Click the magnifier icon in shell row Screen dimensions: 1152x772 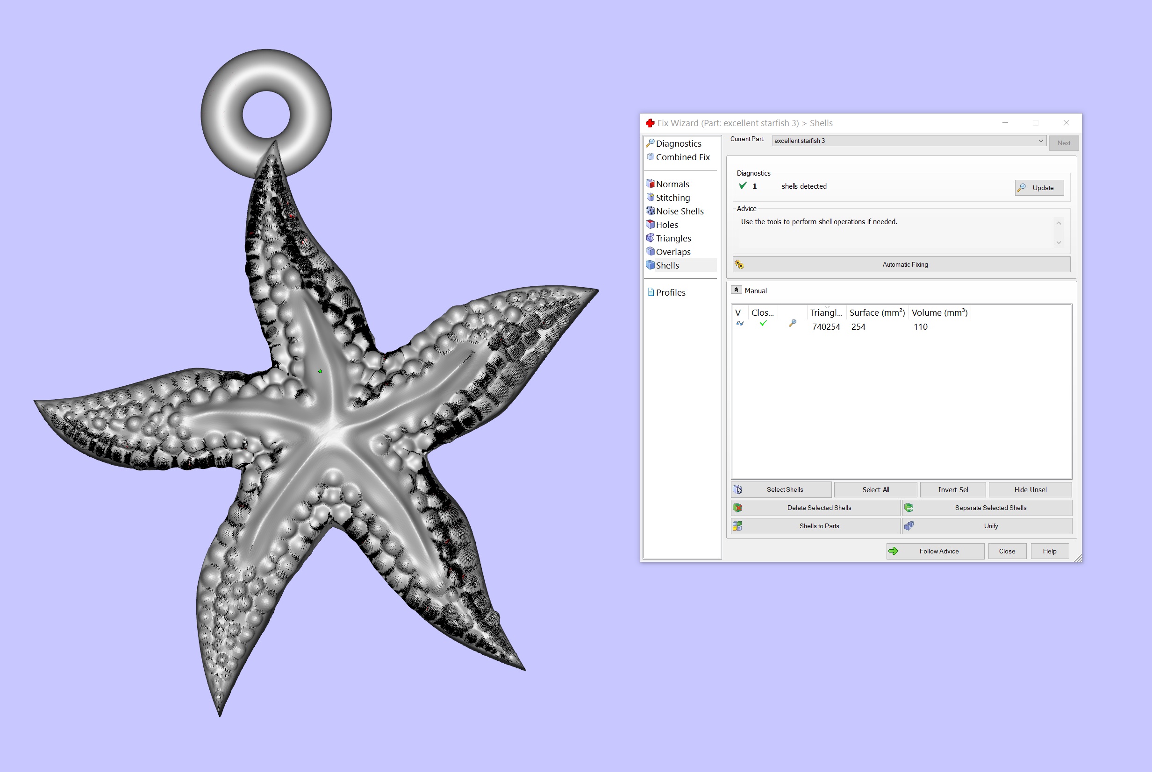coord(792,324)
